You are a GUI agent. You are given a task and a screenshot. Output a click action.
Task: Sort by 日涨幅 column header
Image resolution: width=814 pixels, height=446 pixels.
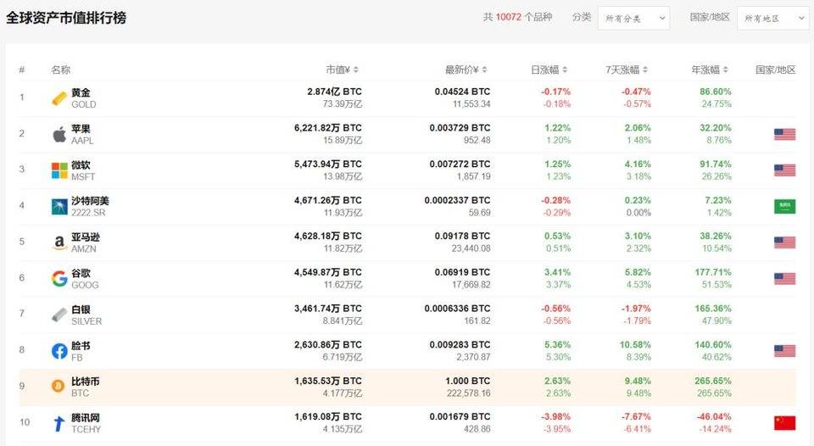[x=549, y=70]
